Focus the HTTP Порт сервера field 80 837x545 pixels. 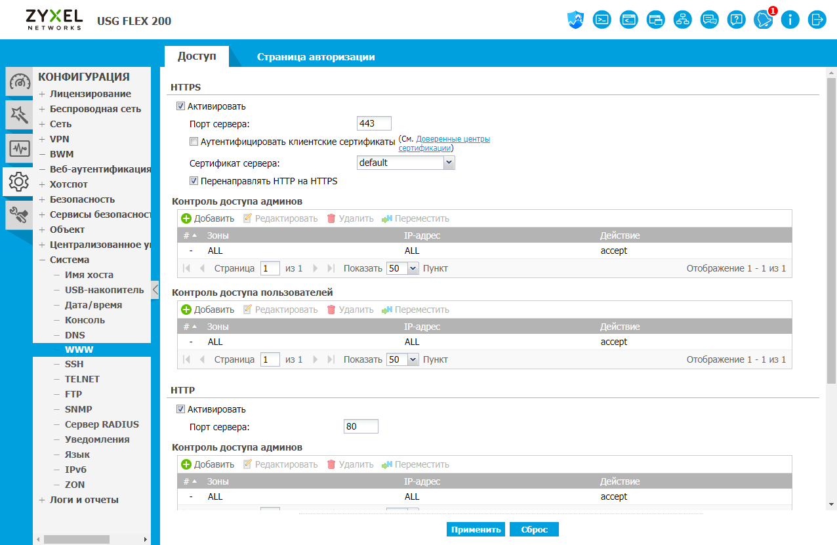(361, 427)
